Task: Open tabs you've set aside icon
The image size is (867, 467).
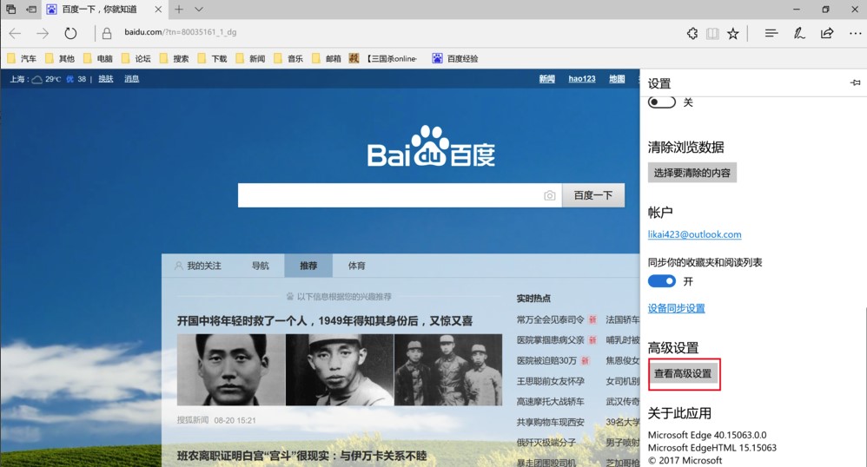Action: tap(11, 10)
